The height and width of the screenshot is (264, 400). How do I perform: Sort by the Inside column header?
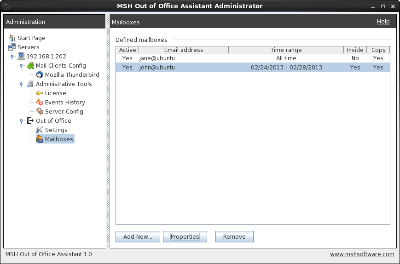coord(355,50)
